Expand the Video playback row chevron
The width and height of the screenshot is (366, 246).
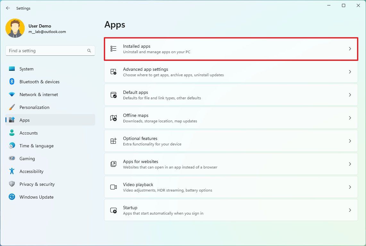(x=350, y=187)
